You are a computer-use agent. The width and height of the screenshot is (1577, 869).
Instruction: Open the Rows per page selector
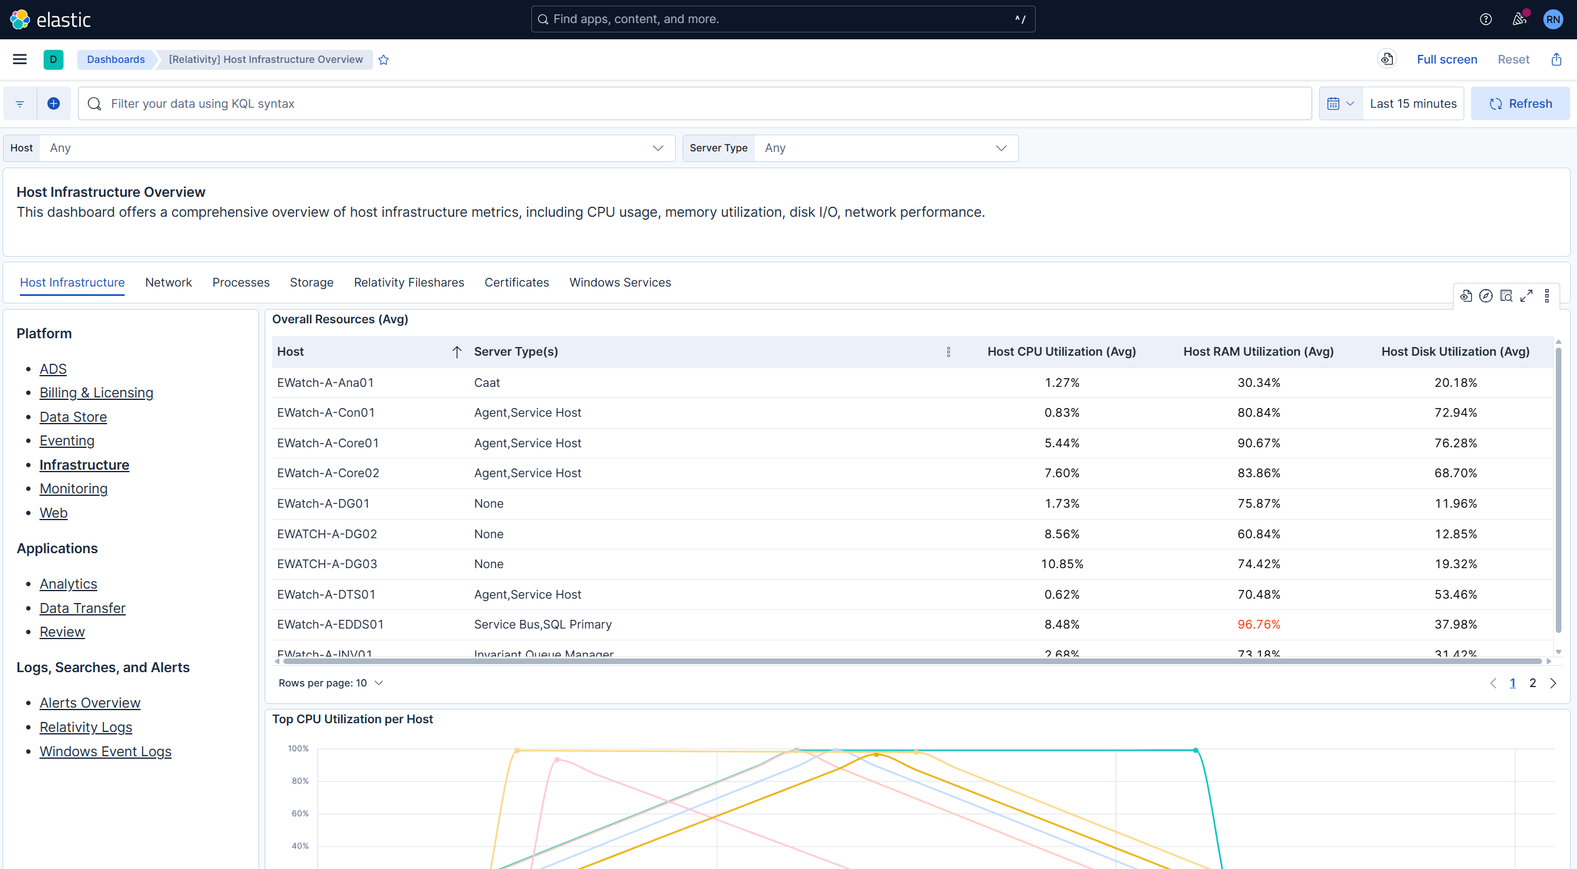pos(331,683)
